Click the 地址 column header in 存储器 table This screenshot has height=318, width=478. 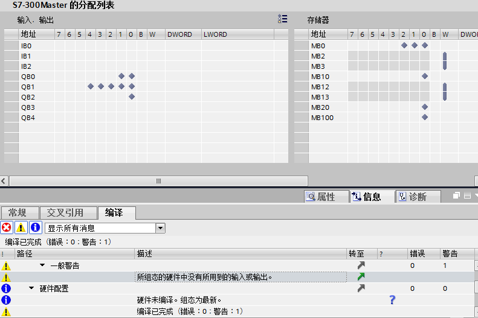coord(328,34)
